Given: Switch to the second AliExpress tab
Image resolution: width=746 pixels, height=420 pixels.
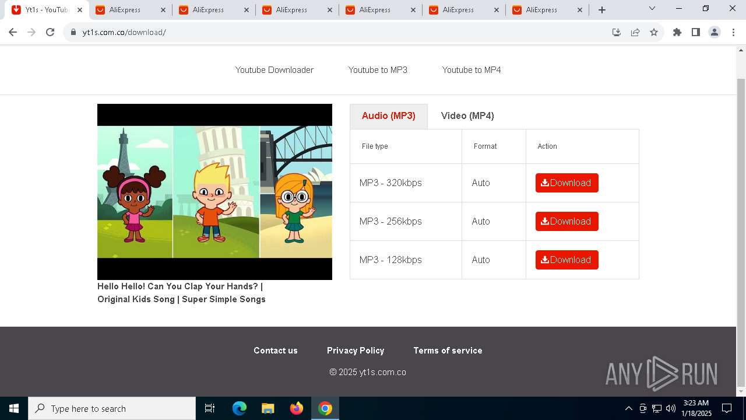Looking at the screenshot, I should click(214, 10).
